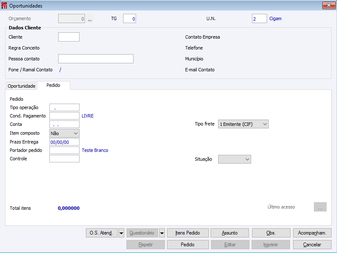Open the Orçamento lookup ellipsis button
Image resolution: width=337 pixels, height=253 pixels.
point(90,19)
